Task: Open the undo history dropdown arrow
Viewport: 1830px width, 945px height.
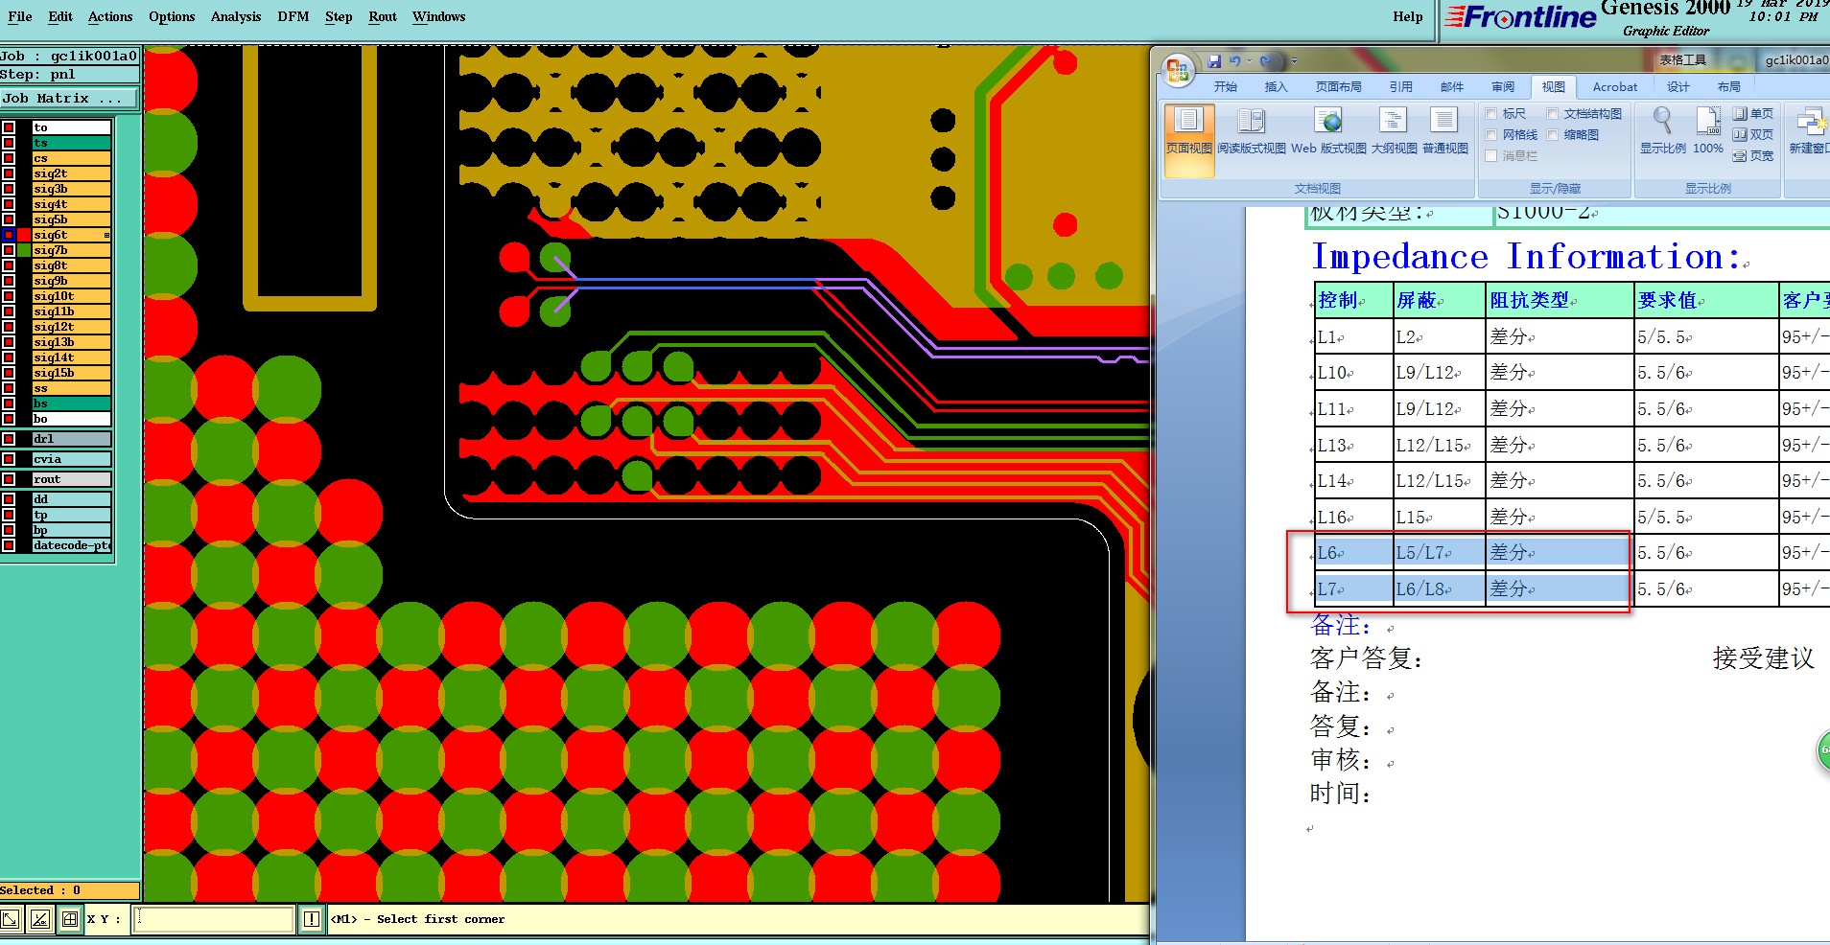Action: point(1250,61)
